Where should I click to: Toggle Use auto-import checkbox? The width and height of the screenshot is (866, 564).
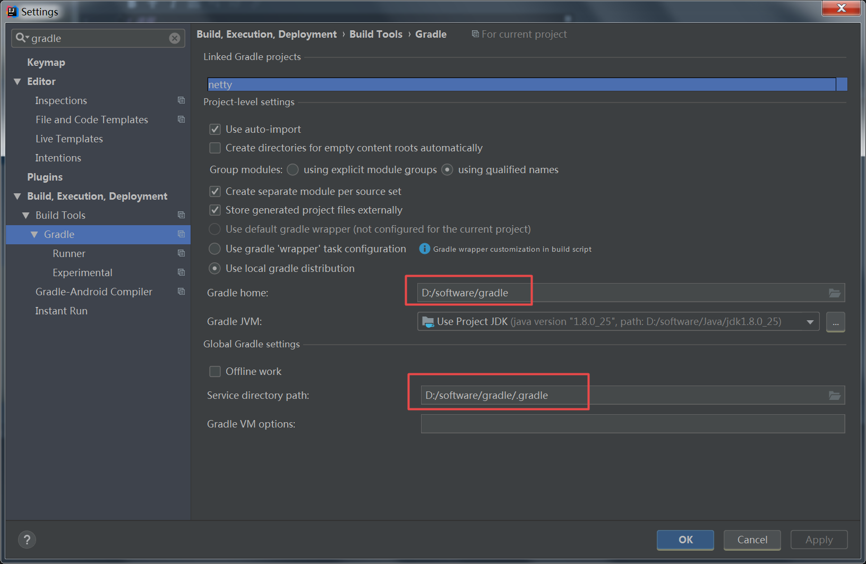pos(215,129)
